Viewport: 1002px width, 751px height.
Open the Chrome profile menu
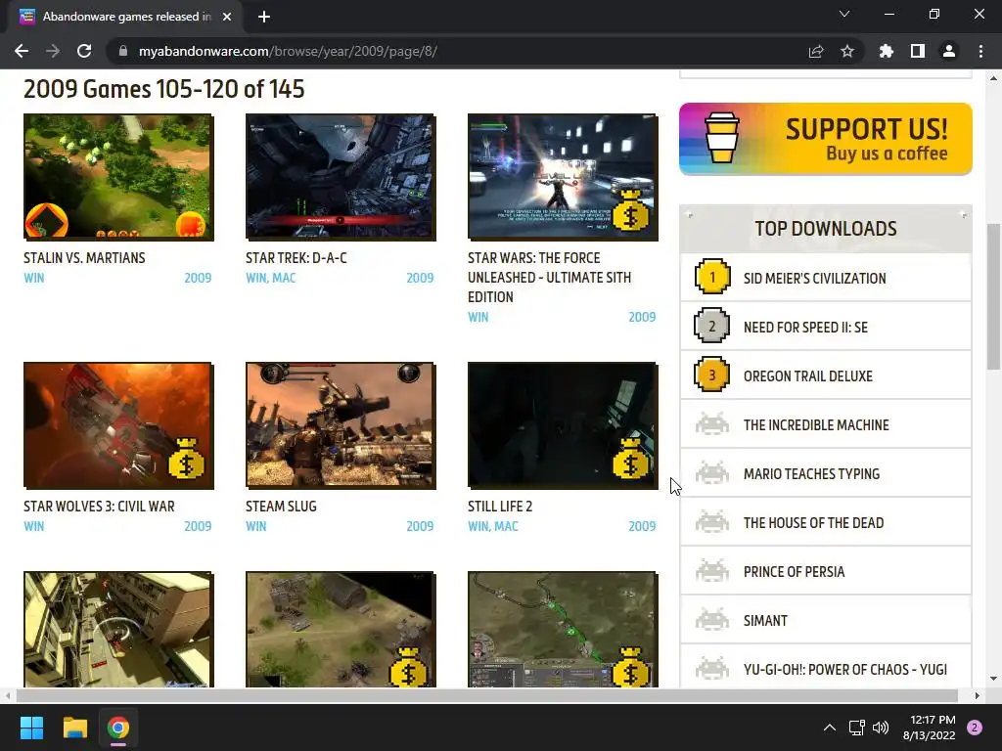(x=949, y=51)
